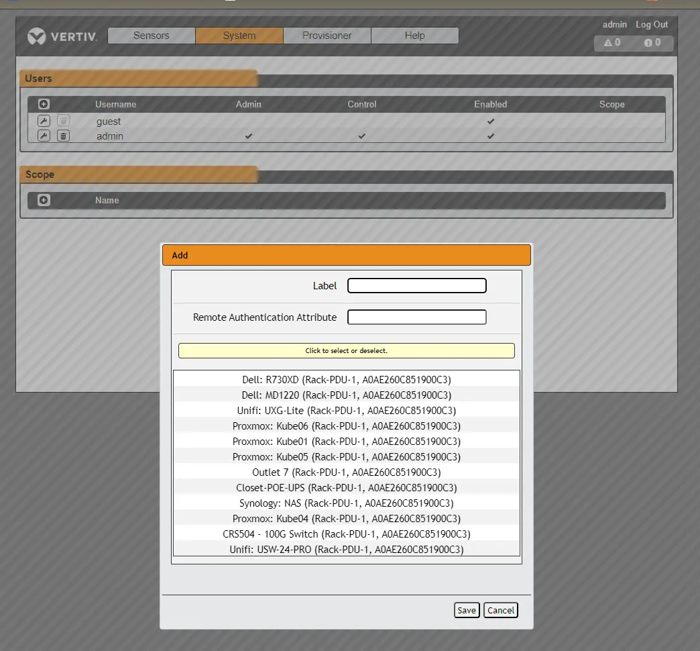The height and width of the screenshot is (651, 700).
Task: Edit the guest user wrench icon
Action: [x=44, y=121]
